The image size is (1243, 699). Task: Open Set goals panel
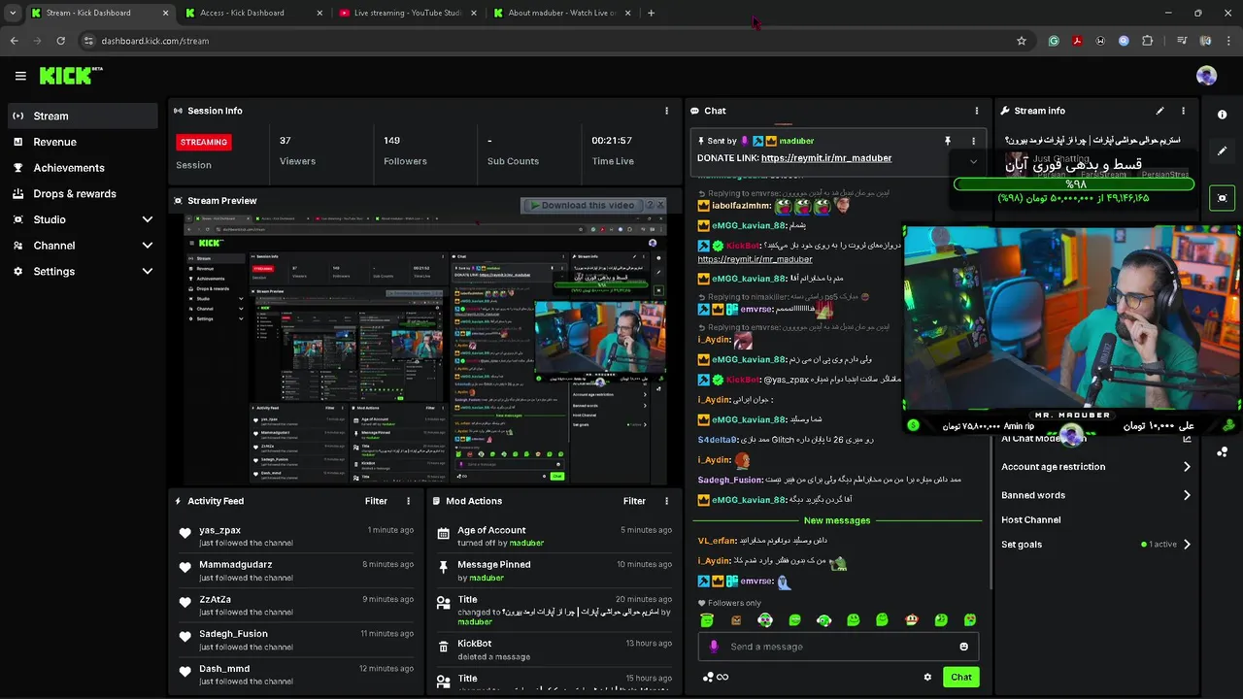[x=1095, y=545]
